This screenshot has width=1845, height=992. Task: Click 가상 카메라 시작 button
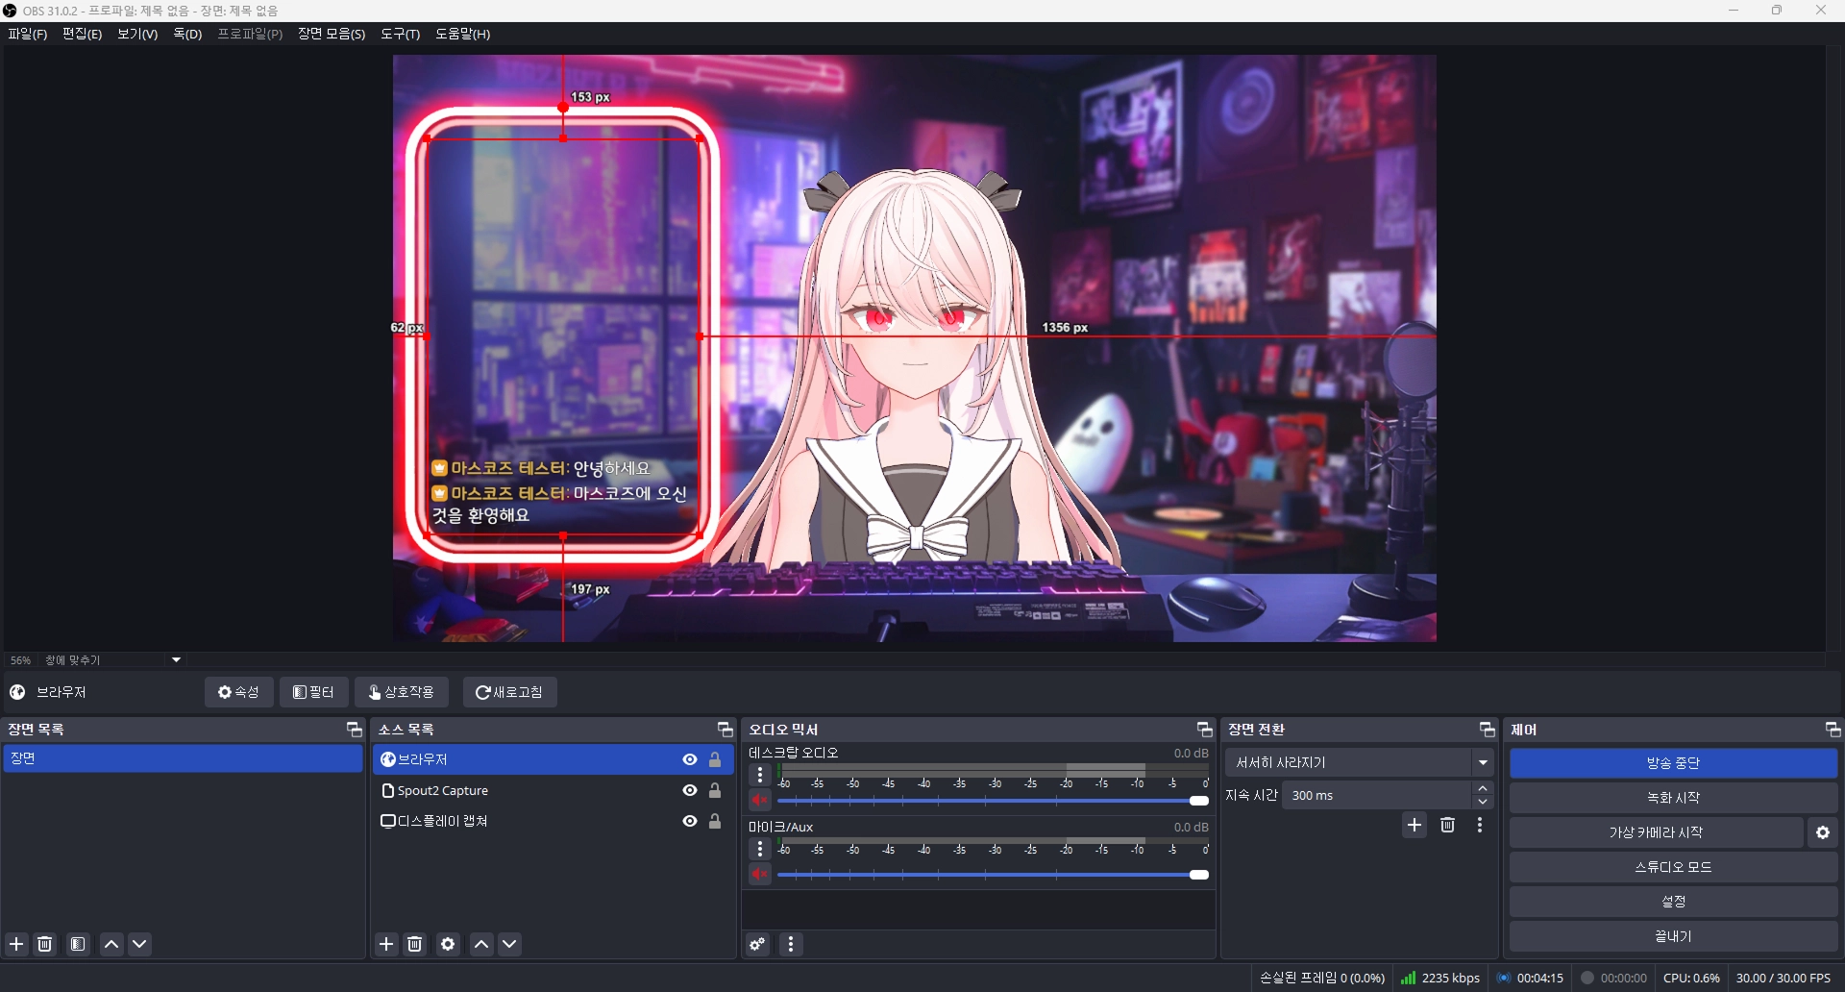coord(1656,832)
